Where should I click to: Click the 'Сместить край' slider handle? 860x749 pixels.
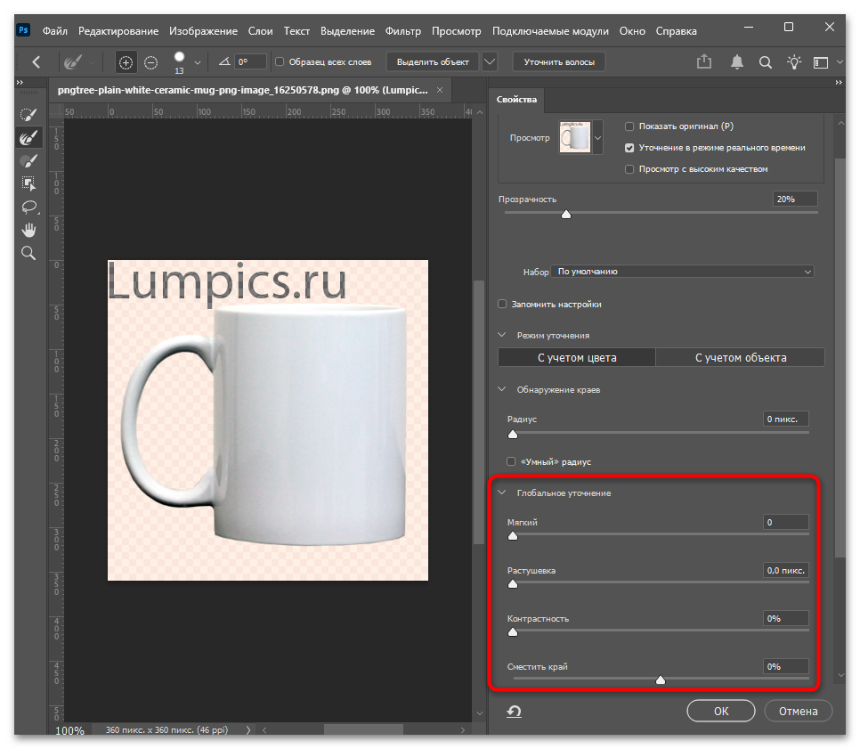coord(661,680)
